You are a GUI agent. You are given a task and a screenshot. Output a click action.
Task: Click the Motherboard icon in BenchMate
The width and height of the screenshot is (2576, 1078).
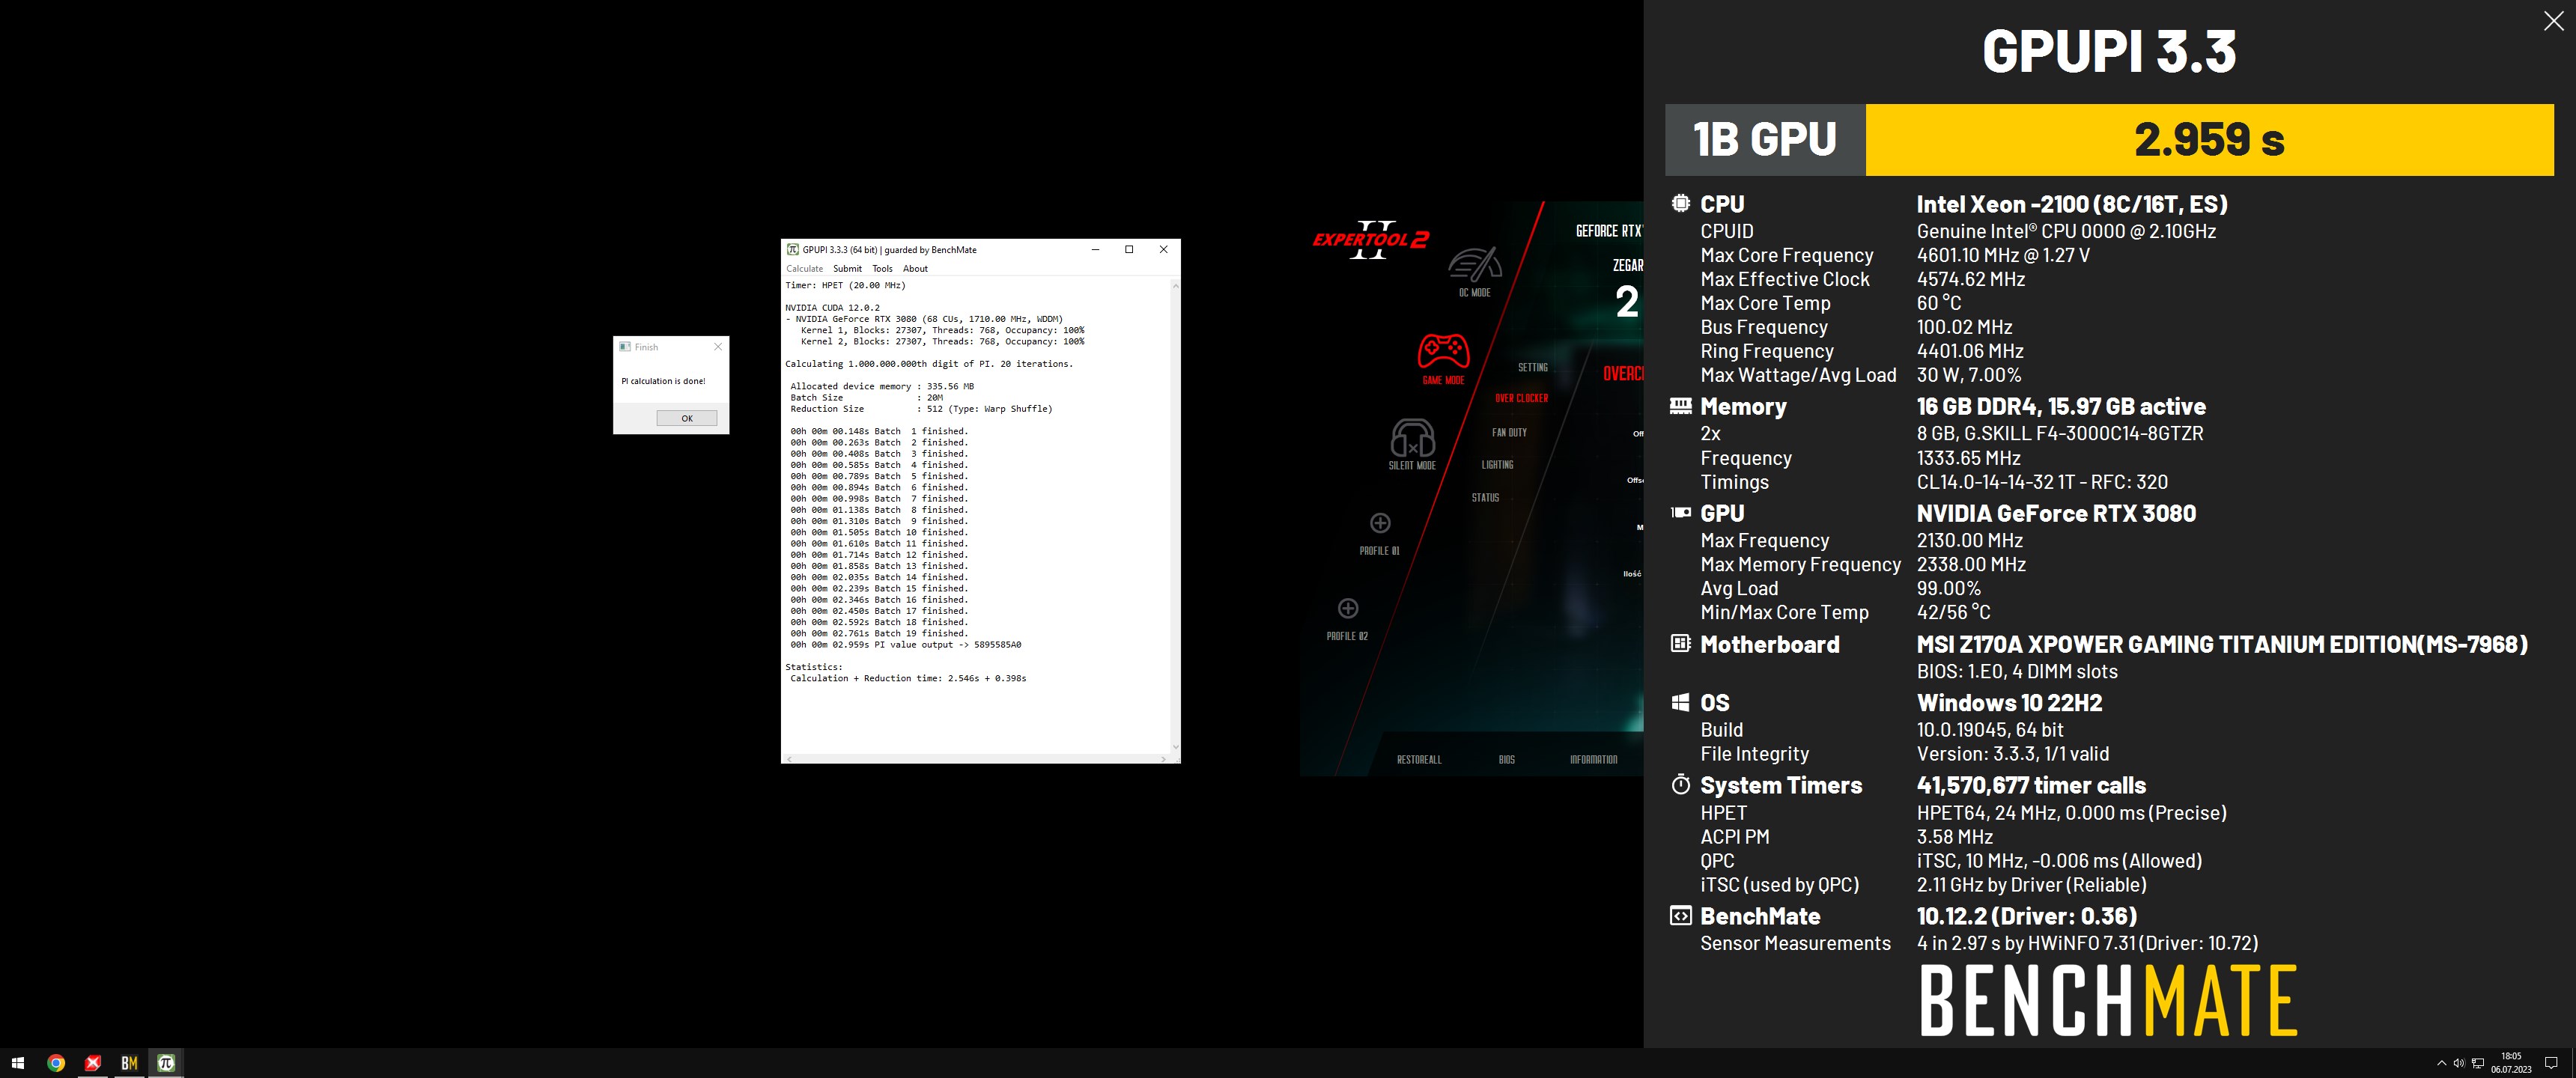click(1680, 643)
